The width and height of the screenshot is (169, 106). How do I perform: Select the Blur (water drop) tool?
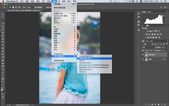coord(3,60)
